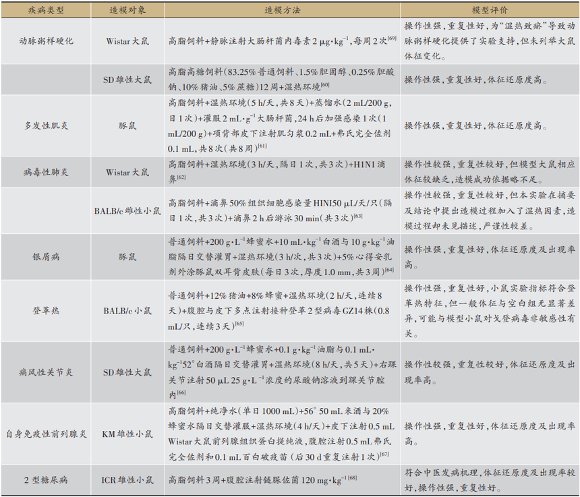Click the 造模对象 column header
Screen dimensions: 580x497
pos(127,10)
